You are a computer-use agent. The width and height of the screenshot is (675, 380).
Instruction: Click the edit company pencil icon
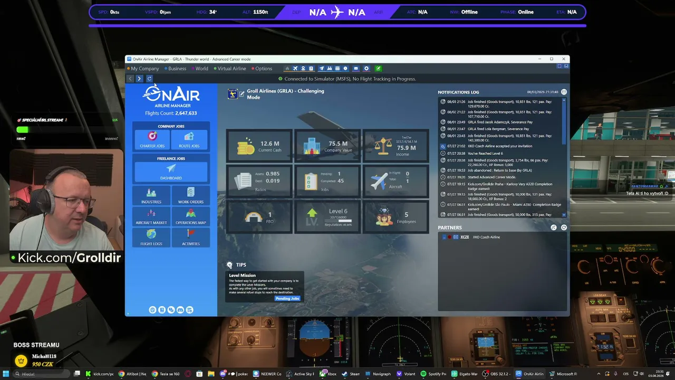pos(242,94)
